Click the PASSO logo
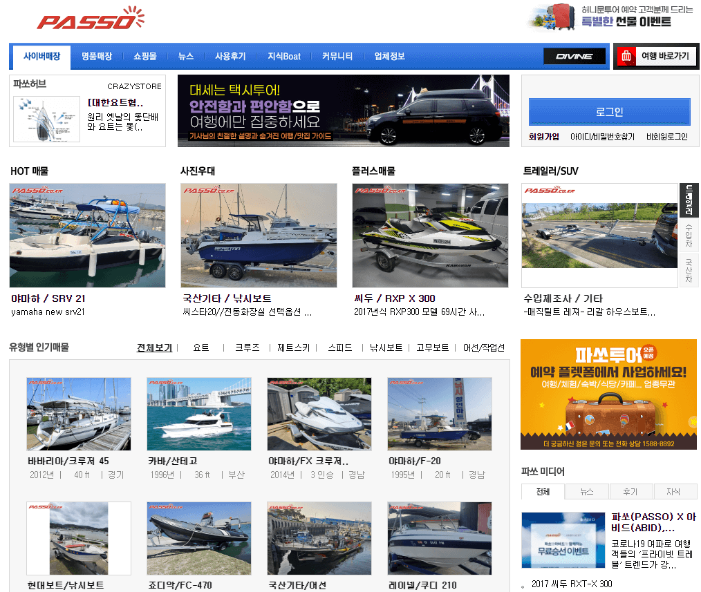Image resolution: width=701 pixels, height=592 pixels. (91, 19)
